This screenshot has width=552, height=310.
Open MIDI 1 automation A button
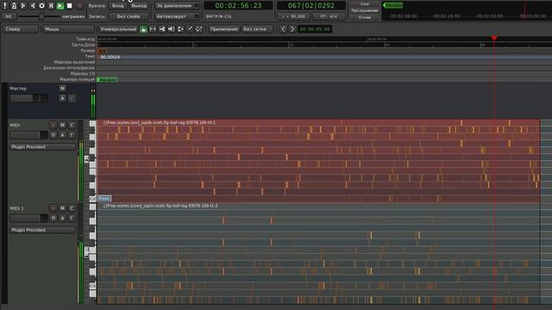click(62, 218)
